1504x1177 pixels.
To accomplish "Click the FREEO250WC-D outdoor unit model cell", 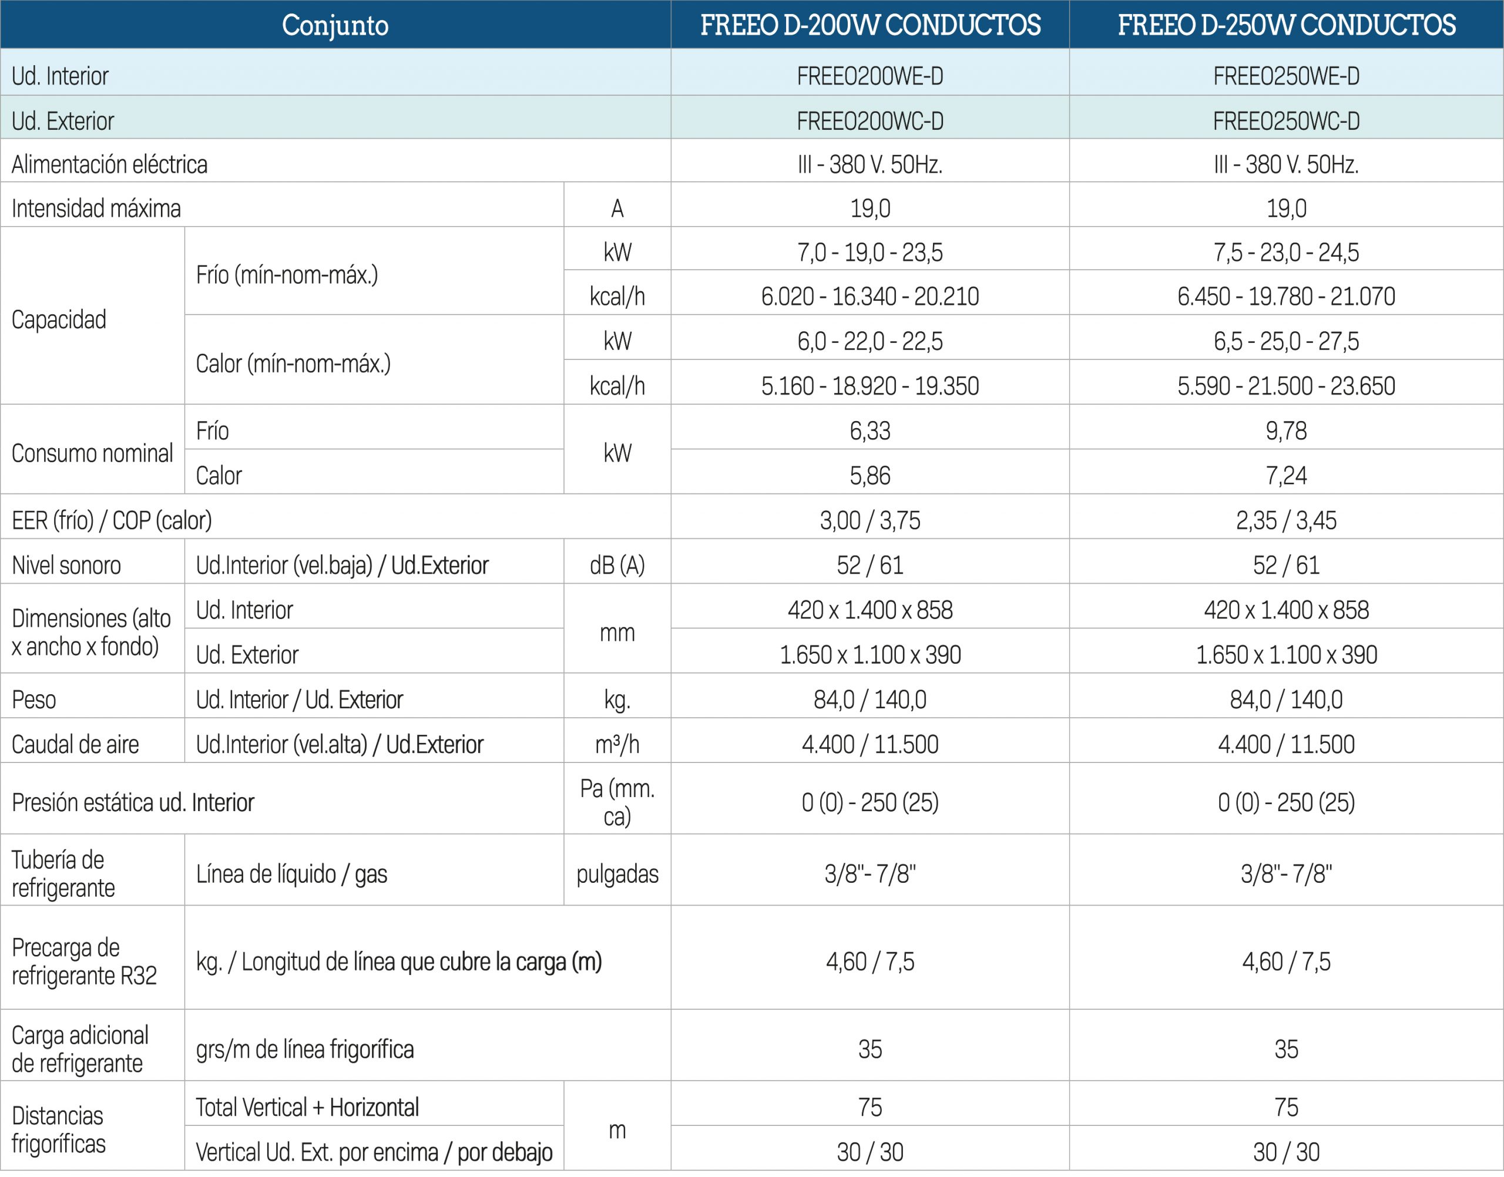I will pos(1286,122).
